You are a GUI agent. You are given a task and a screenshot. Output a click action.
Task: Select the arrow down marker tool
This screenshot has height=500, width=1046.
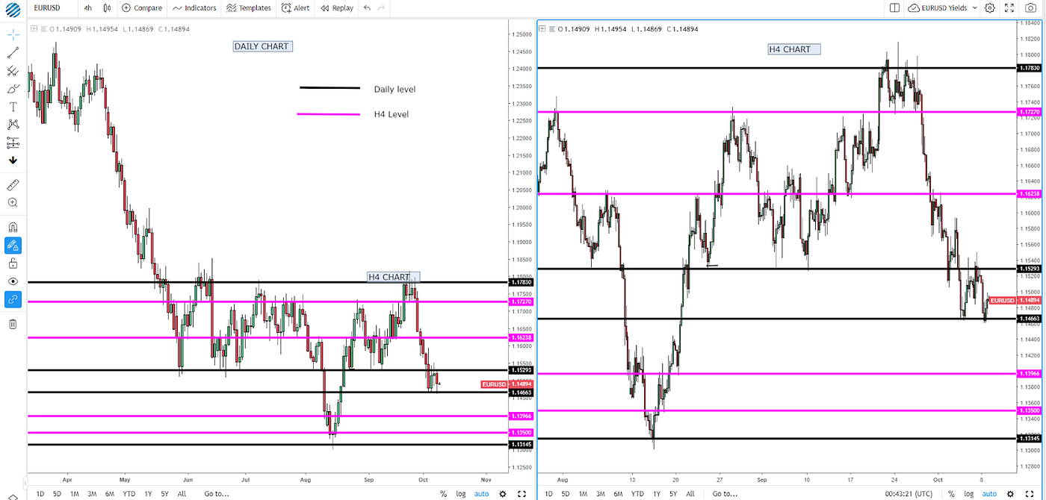coord(13,160)
